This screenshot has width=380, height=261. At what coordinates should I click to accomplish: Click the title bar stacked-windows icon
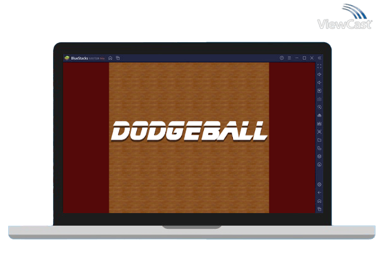[x=118, y=58]
